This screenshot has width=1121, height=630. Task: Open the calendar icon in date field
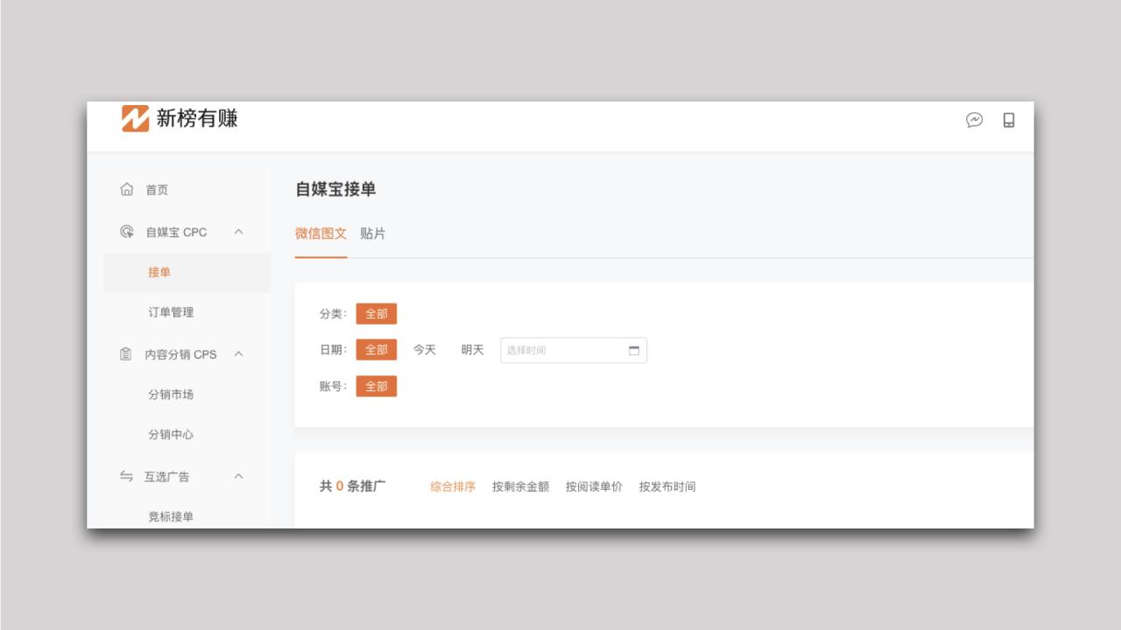click(634, 351)
